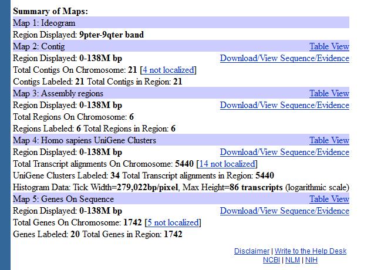Click the 'Genes Labeled: 20' text
This screenshot has width=381, height=270.
pyautogui.click(x=46, y=234)
